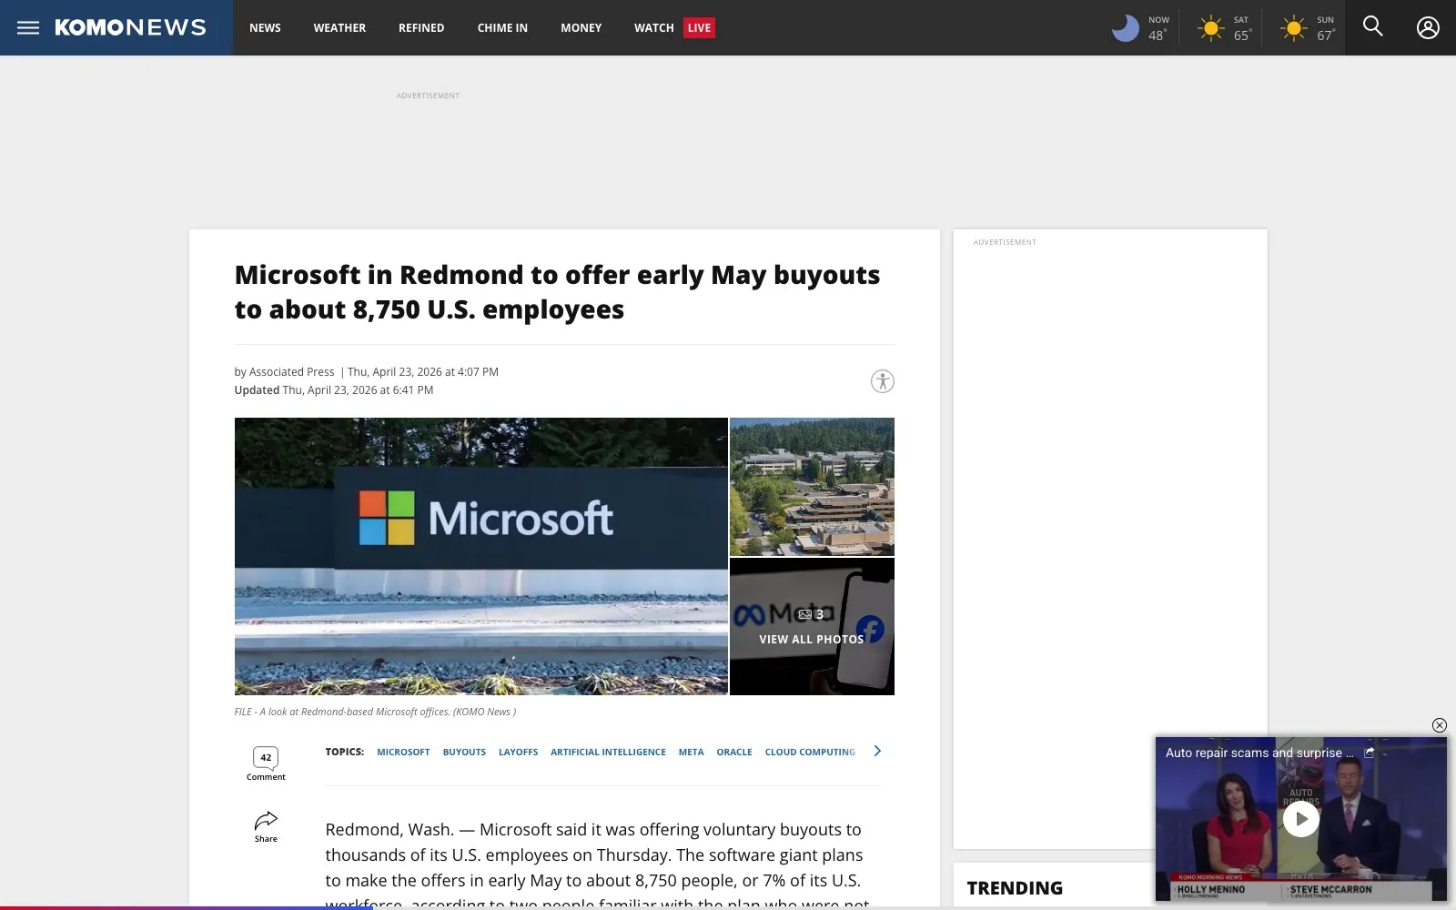Viewport: 1456px width, 910px height.
Task: Open the Microsoft topic link
Action: (403, 752)
